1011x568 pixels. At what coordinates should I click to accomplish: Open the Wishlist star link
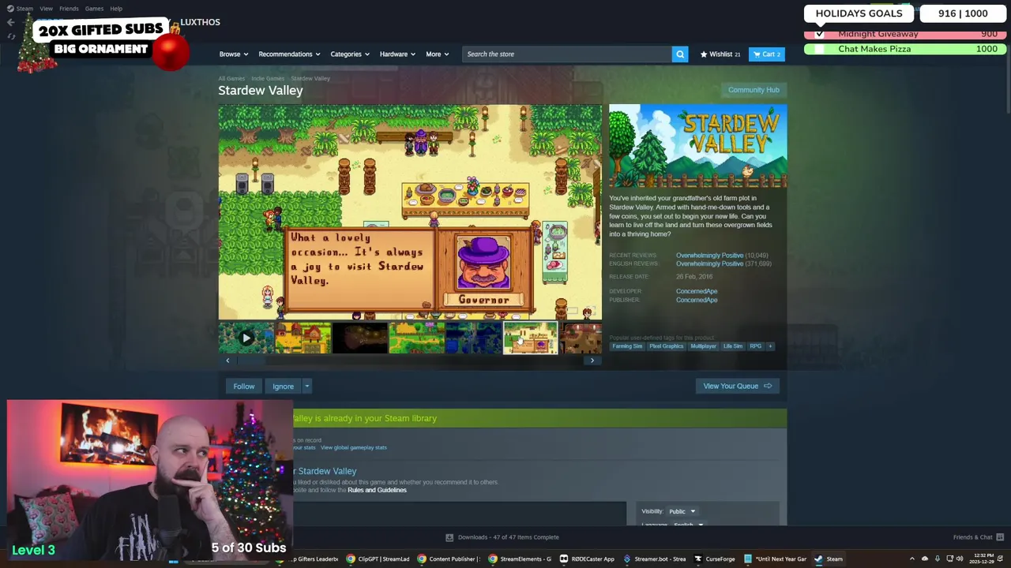720,54
